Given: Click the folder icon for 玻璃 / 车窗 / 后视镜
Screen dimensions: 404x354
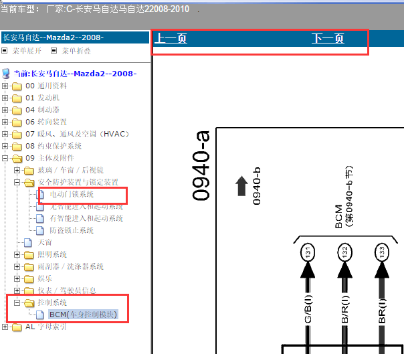Looking at the screenshot, I should [29, 171].
